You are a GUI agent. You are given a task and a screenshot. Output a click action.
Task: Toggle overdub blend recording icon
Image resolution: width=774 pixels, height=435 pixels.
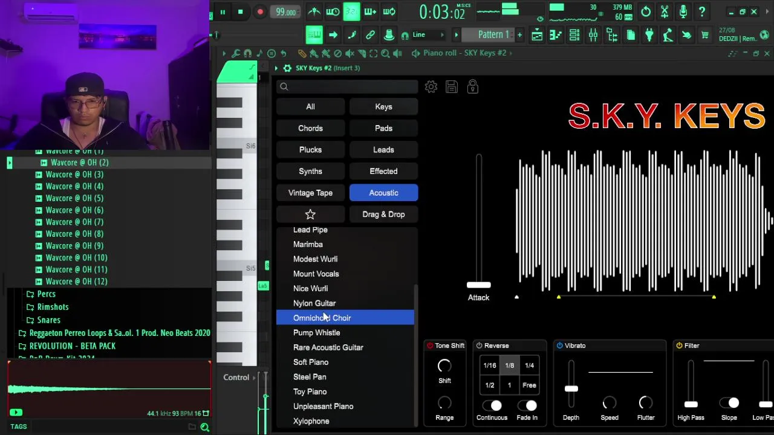click(370, 11)
